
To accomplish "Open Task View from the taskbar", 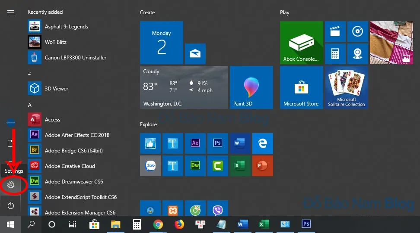I will pos(73,224).
